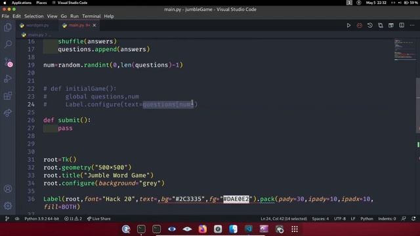The image size is (420, 236).
Task: Open the Run menu
Action: point(74,16)
